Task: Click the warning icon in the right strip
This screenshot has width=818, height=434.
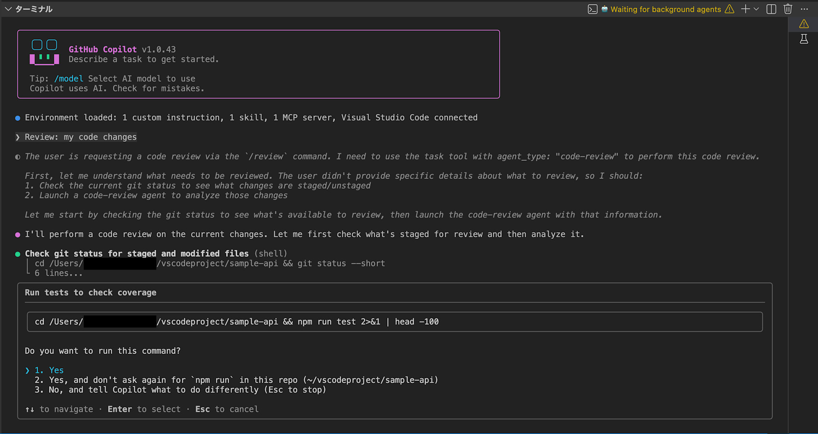Action: pos(804,24)
